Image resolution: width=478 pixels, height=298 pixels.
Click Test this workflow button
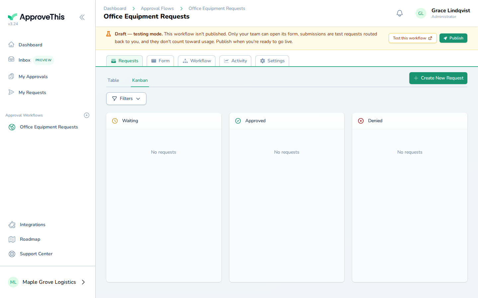[413, 38]
